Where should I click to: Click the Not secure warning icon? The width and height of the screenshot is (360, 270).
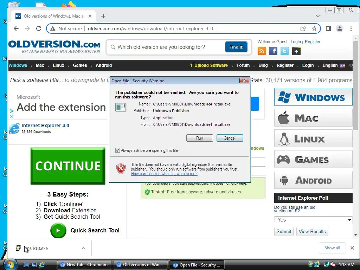(53, 29)
